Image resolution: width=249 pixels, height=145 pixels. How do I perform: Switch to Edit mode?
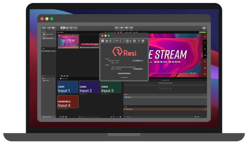click(x=67, y=28)
